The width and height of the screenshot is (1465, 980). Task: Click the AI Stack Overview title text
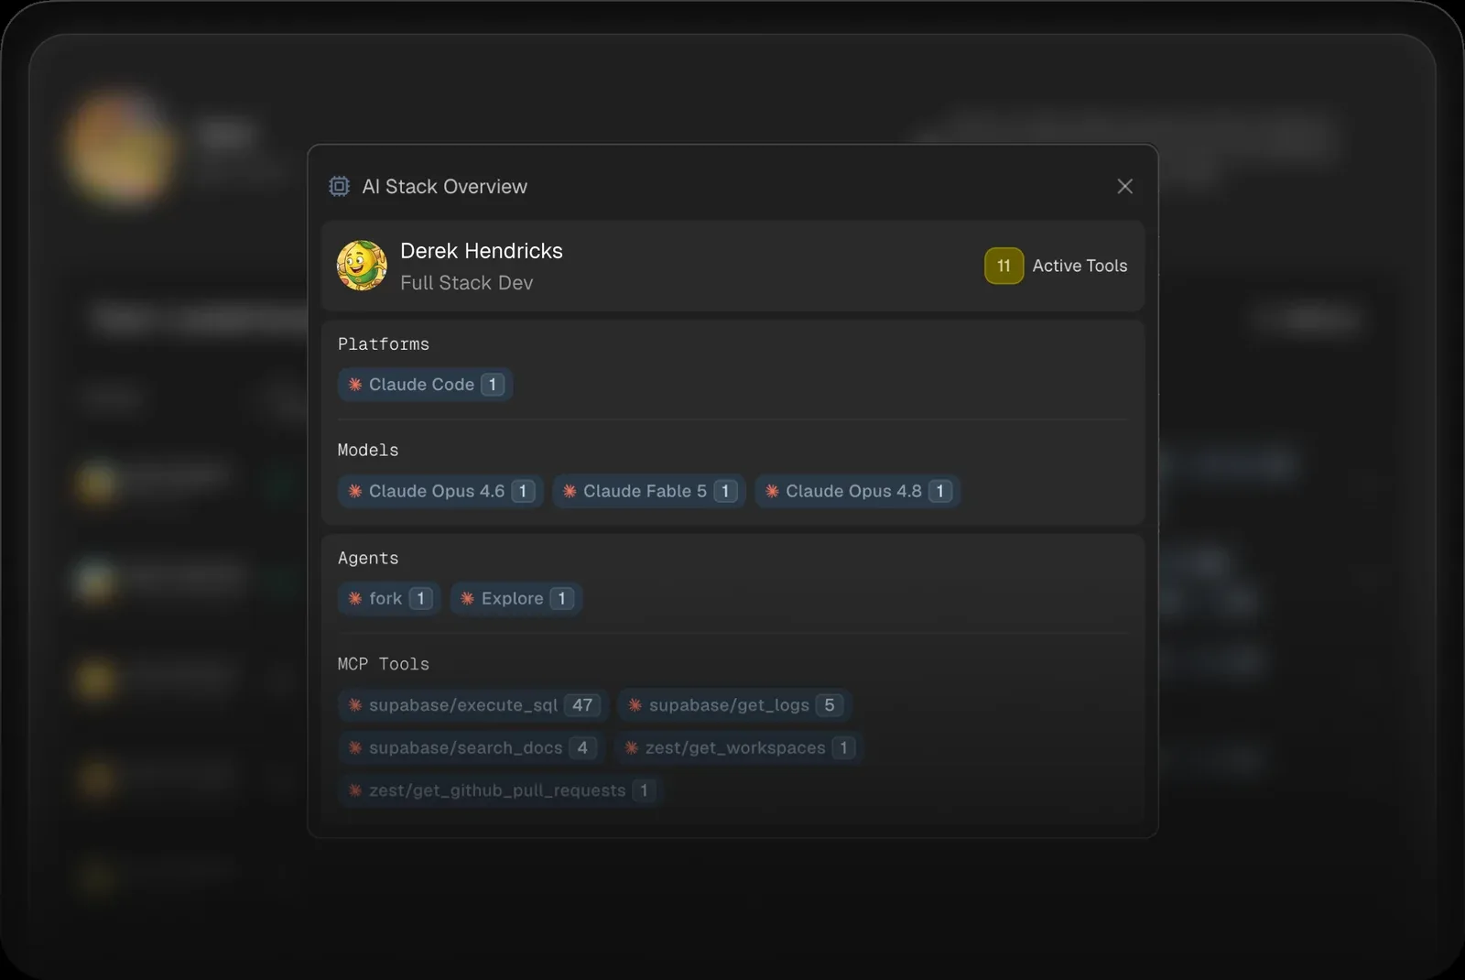point(445,187)
